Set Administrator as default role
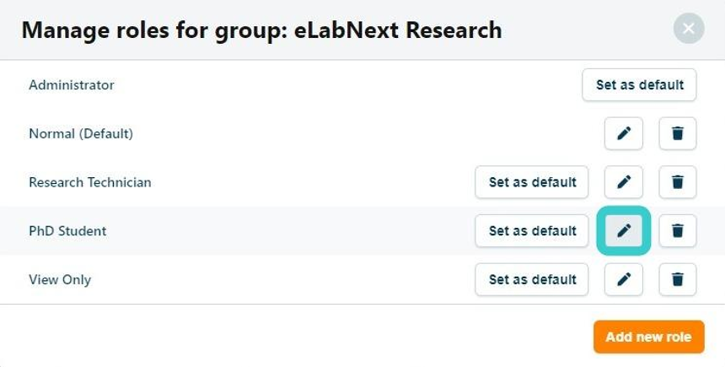This screenshot has width=725, height=367. tap(640, 84)
